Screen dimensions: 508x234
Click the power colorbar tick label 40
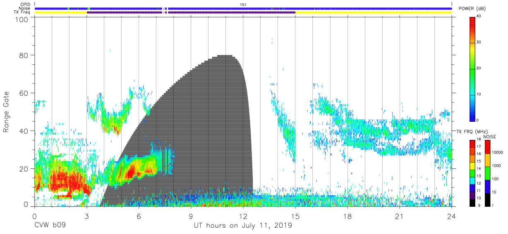479,17
